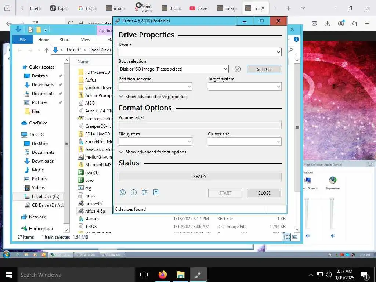Go up one folder level in Explorer
The width and height of the screenshot is (376, 282).
click(47, 50)
